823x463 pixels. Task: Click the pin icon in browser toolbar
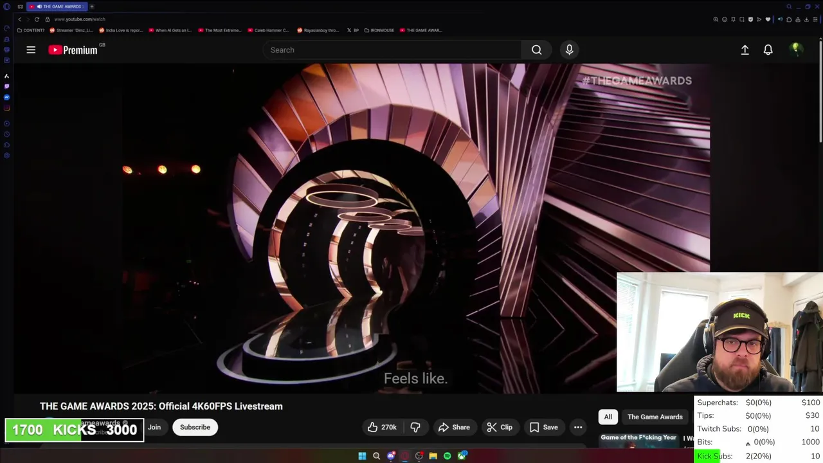coord(733,19)
